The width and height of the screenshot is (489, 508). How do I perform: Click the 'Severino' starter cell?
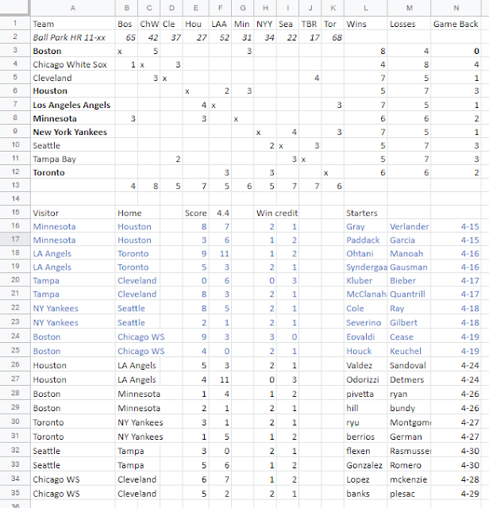pos(365,322)
